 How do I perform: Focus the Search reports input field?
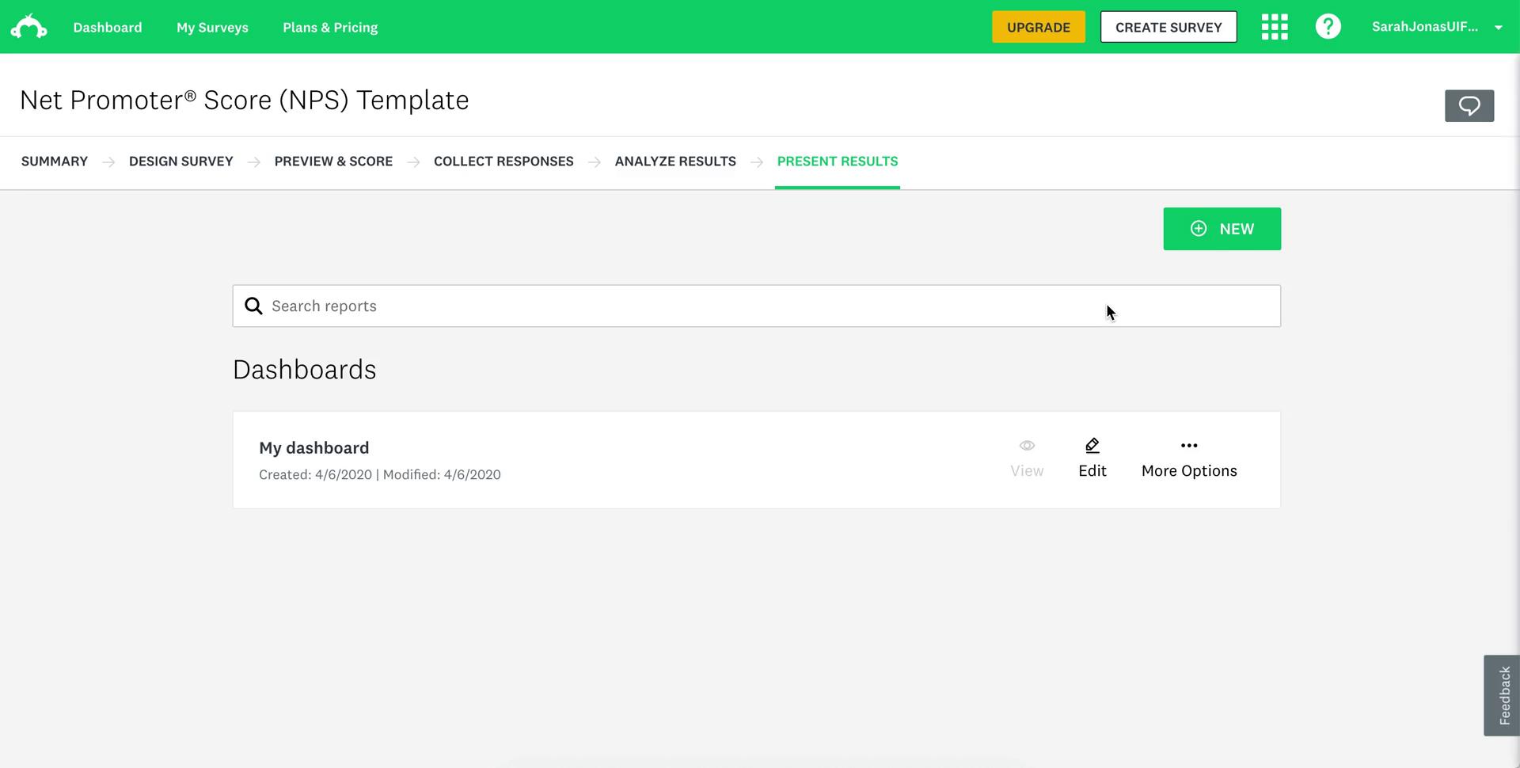756,306
